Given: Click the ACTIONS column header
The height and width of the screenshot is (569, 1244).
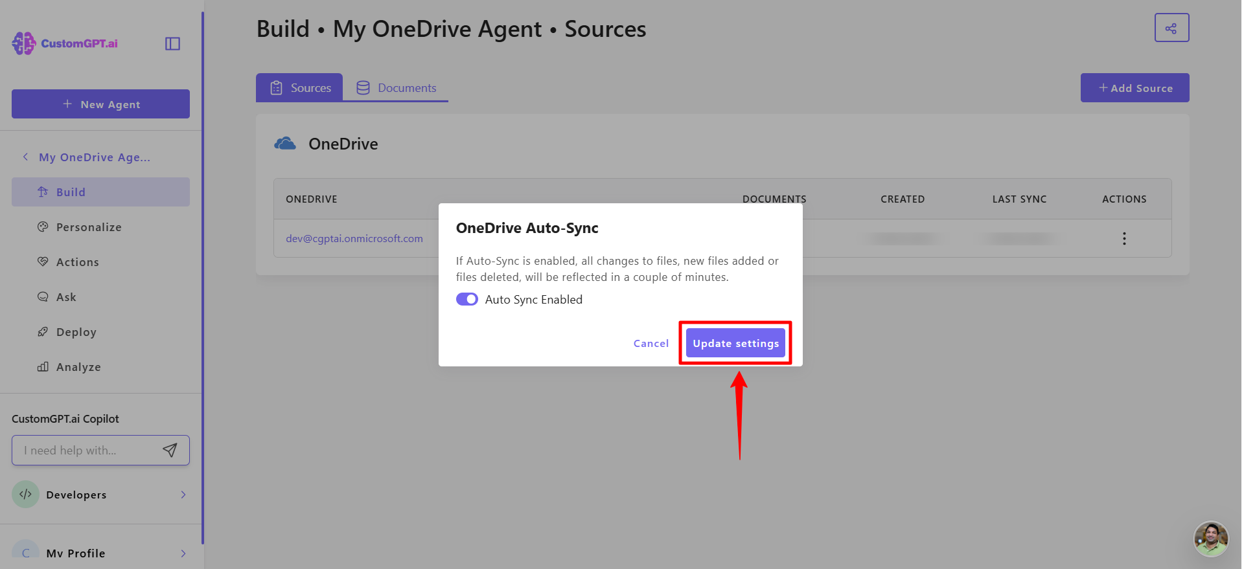Looking at the screenshot, I should pyautogui.click(x=1124, y=199).
